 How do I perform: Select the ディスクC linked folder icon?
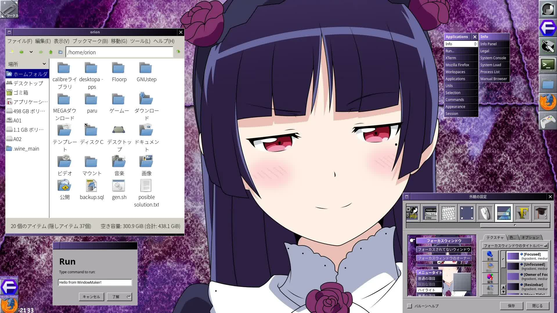pyautogui.click(x=91, y=130)
